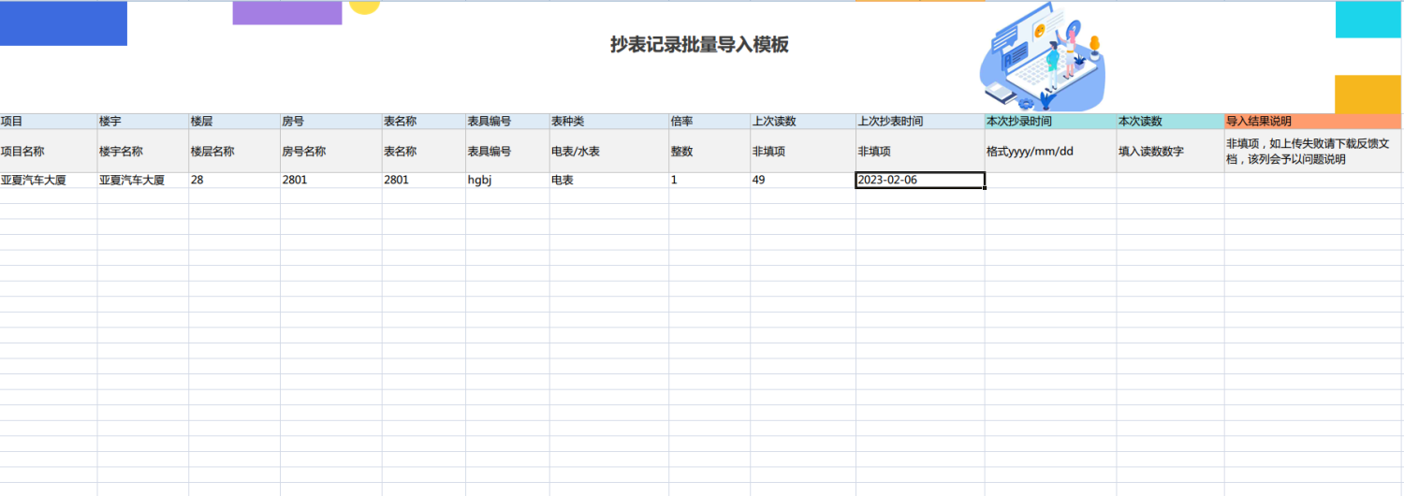Select the green 本次读数 header cell
1404x496 pixels.
tap(1169, 122)
